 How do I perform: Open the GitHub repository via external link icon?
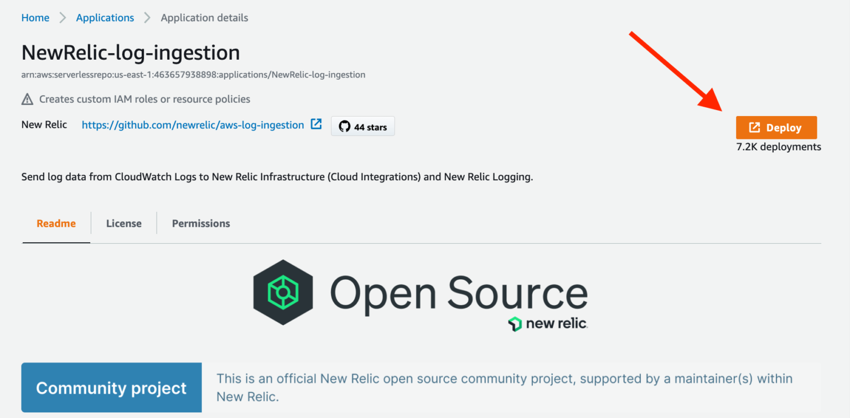tap(316, 124)
